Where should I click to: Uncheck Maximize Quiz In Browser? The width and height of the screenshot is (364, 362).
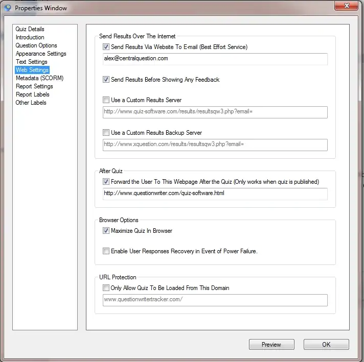[x=106, y=231]
